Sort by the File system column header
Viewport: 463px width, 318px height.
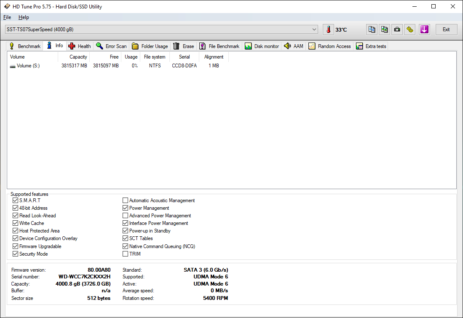[155, 57]
